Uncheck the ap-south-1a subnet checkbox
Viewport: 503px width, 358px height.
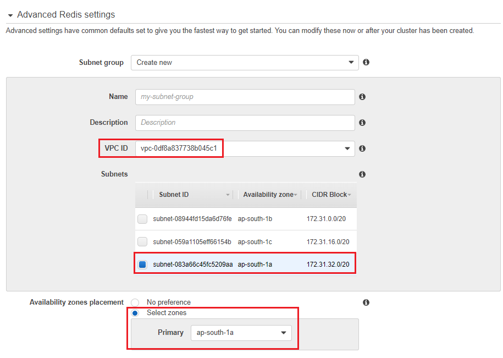pos(142,265)
